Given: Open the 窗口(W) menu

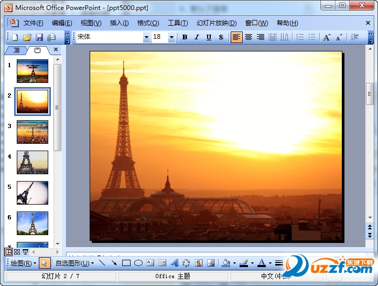Looking at the screenshot, I should click(x=256, y=23).
